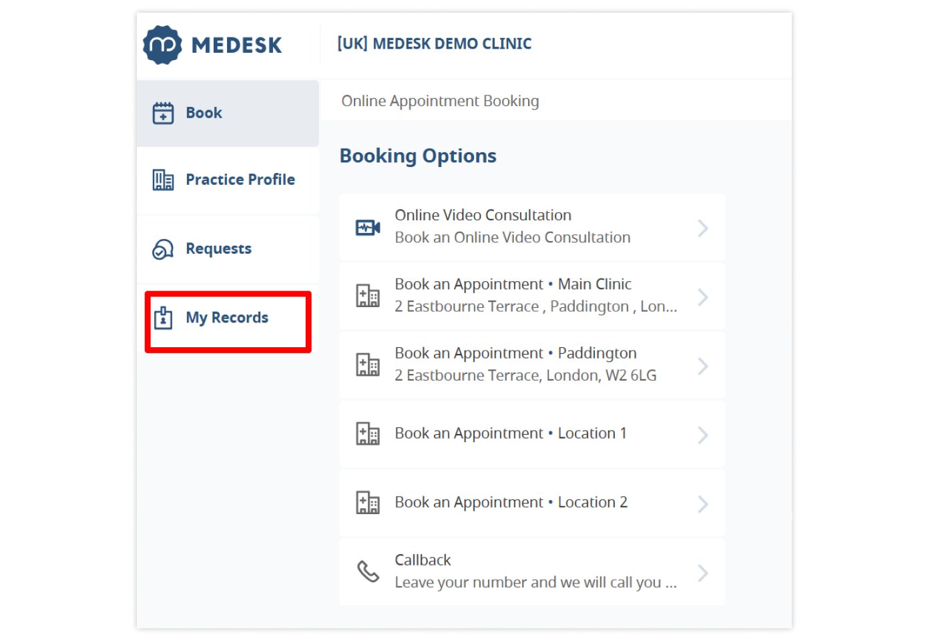
Task: Click the 'Booking Options' heading
Action: click(418, 156)
